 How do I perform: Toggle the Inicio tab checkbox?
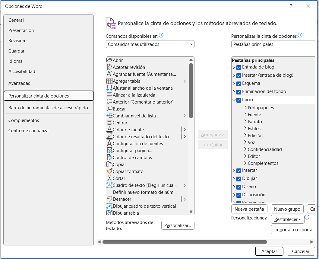point(239,100)
